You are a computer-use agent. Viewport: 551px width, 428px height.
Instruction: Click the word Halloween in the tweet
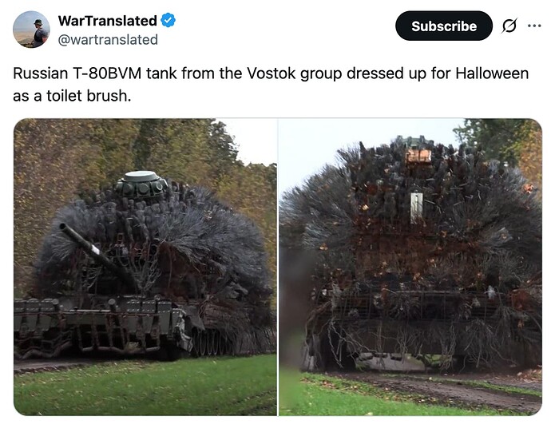(x=492, y=73)
